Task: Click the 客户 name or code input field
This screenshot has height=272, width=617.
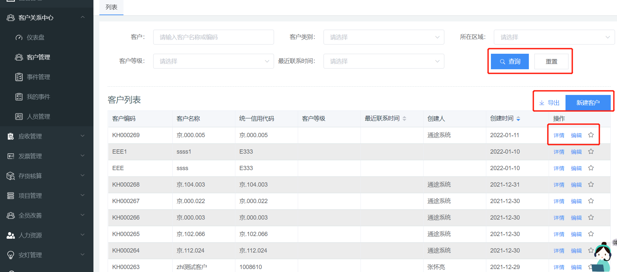Action: click(x=213, y=37)
